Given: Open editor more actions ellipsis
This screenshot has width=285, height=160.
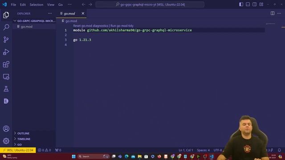Looking at the screenshot, I should 279,13.
